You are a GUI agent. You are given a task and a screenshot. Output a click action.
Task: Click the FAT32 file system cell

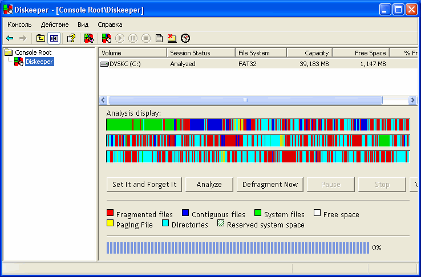pos(248,64)
